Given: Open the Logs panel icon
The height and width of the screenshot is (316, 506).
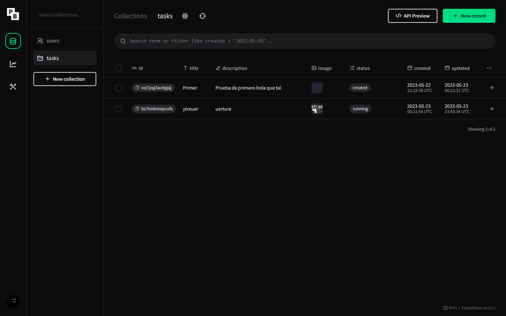Looking at the screenshot, I should coord(13,64).
